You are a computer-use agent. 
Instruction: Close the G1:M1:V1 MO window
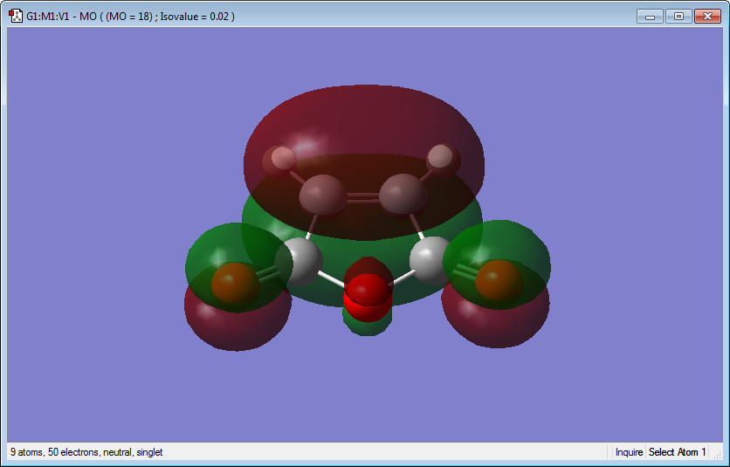pyautogui.click(x=707, y=17)
